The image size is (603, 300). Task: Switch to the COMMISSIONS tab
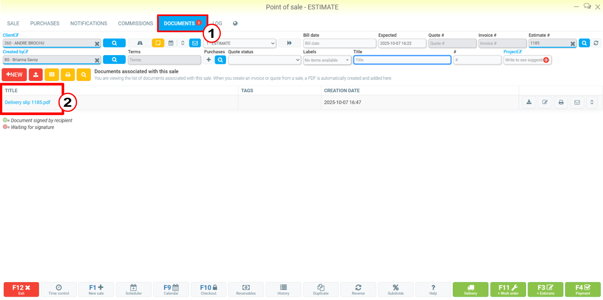click(x=135, y=23)
